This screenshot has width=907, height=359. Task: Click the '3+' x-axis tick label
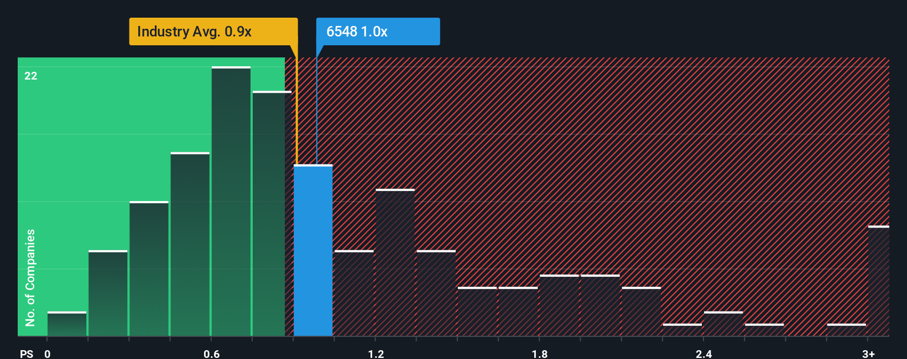(868, 353)
